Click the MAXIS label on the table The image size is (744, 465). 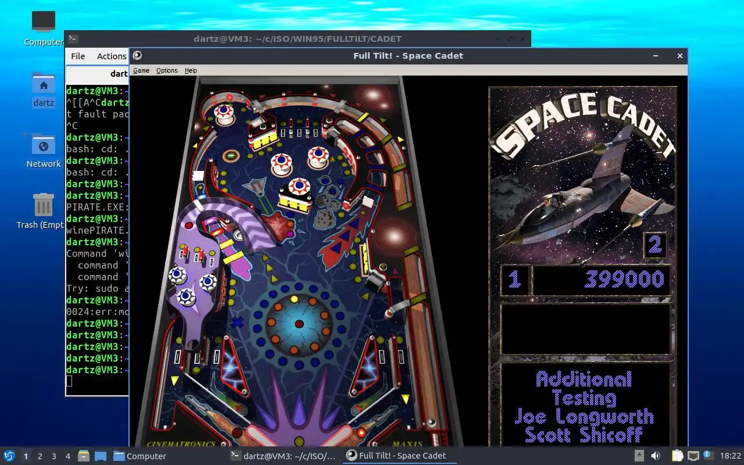point(407,444)
